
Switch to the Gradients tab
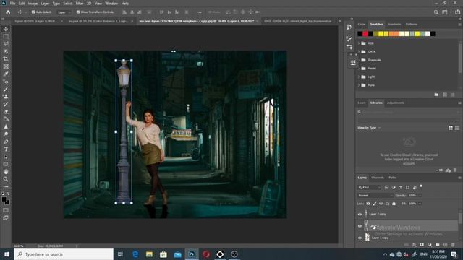[x=394, y=24]
